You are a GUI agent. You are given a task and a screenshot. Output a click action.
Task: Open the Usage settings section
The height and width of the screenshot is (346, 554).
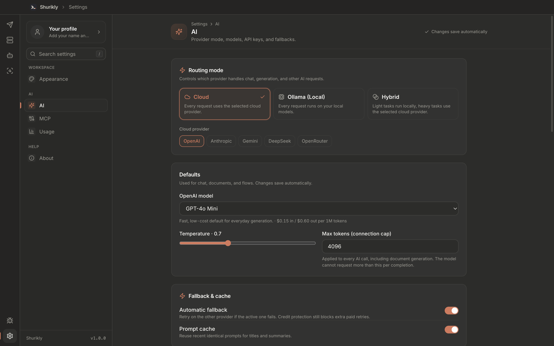(x=66, y=132)
